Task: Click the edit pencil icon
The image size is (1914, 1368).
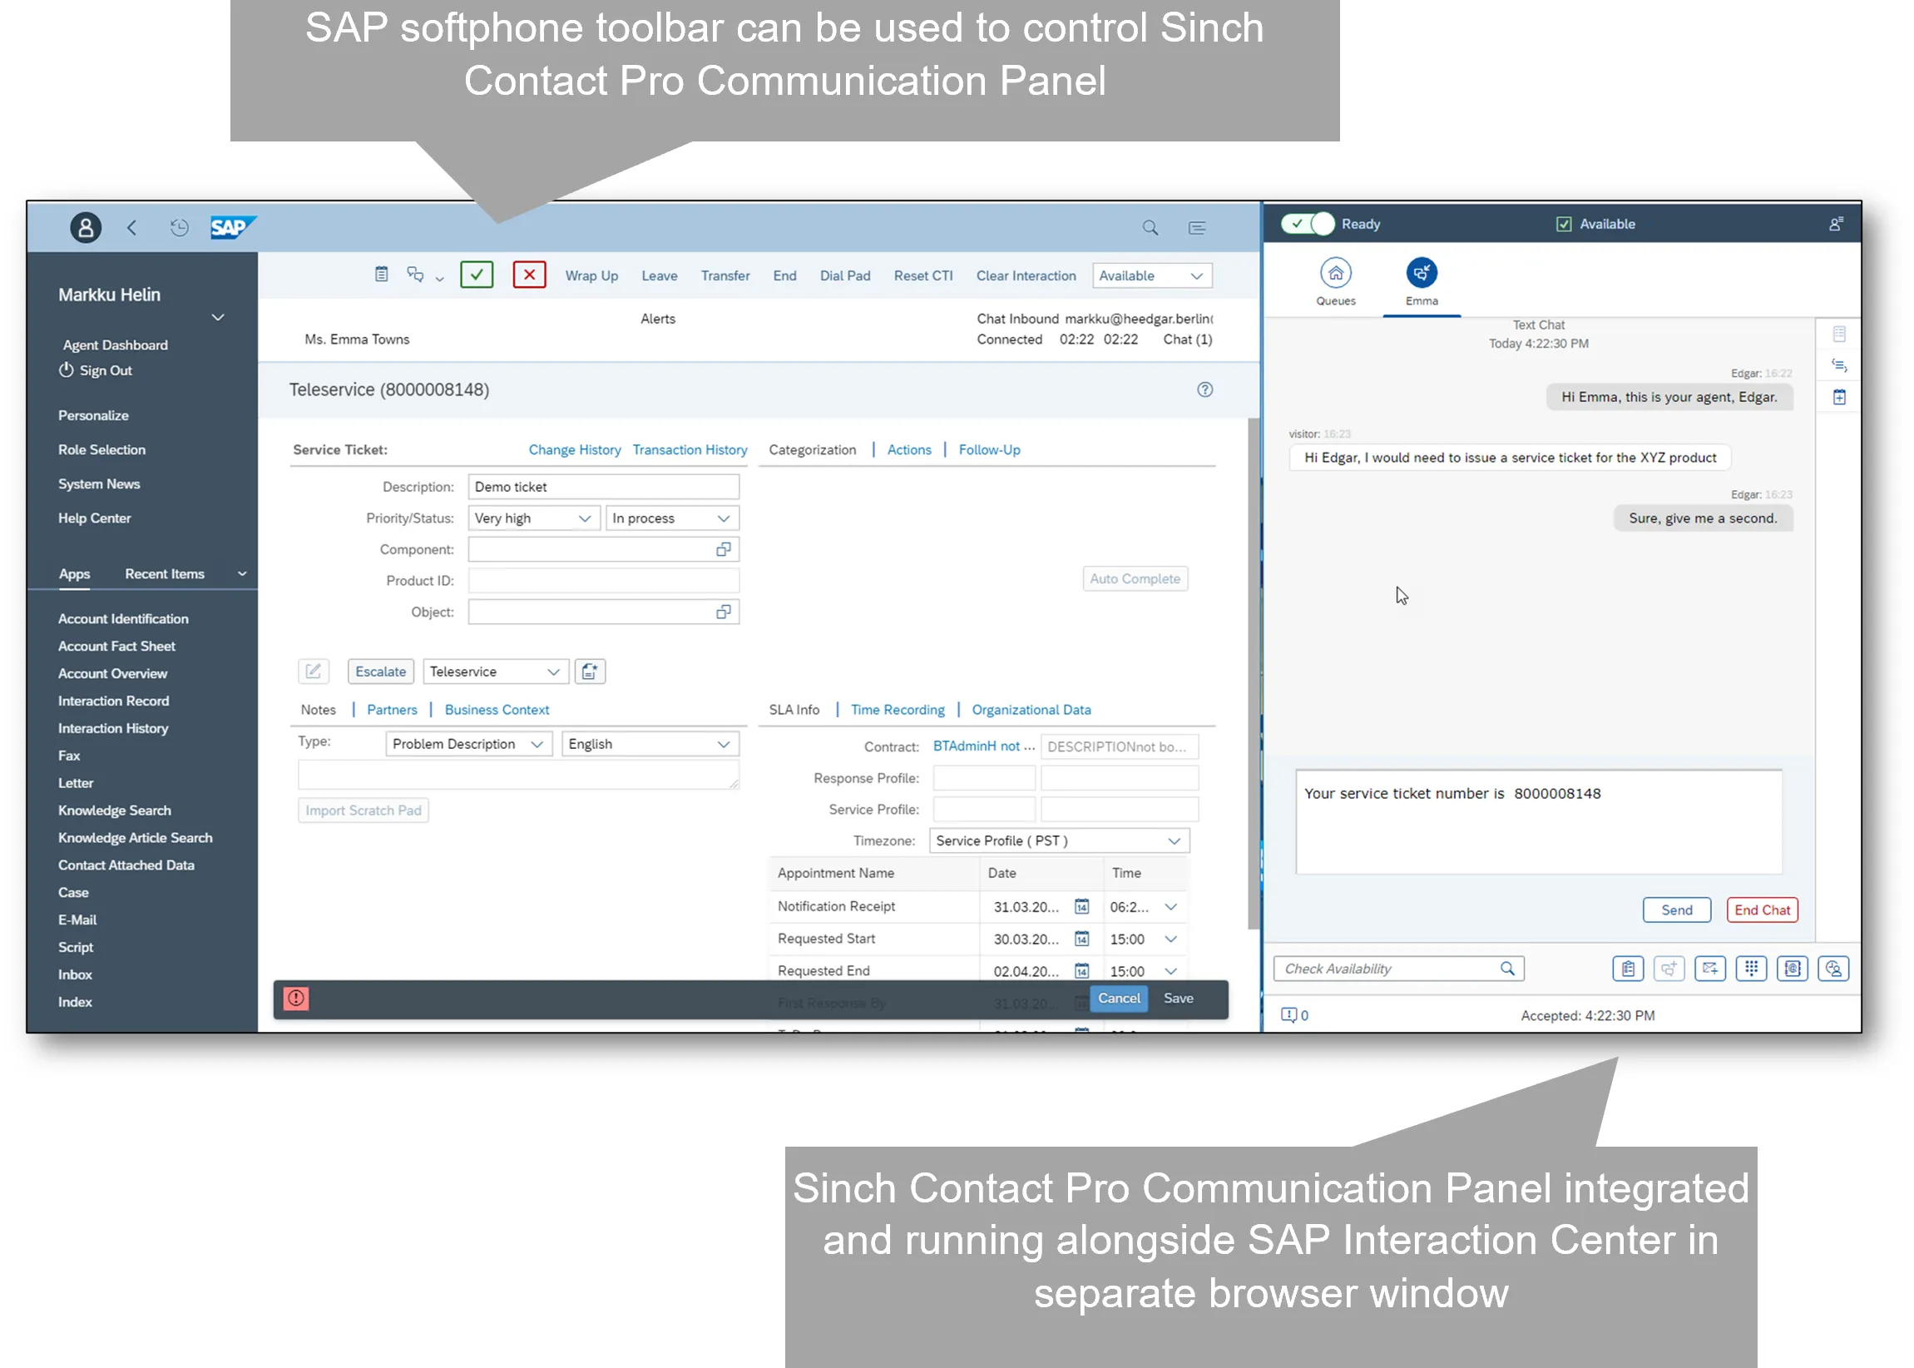Action: (314, 672)
